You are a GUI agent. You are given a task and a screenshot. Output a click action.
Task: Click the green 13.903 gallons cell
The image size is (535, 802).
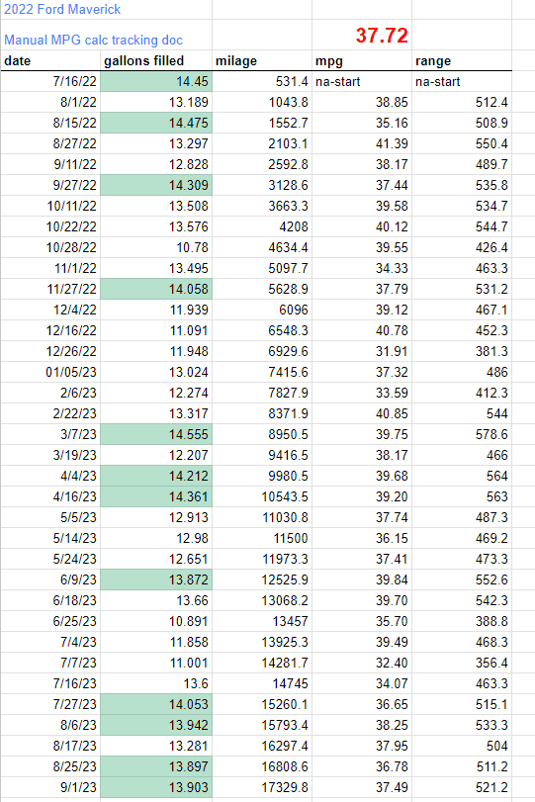[156, 787]
